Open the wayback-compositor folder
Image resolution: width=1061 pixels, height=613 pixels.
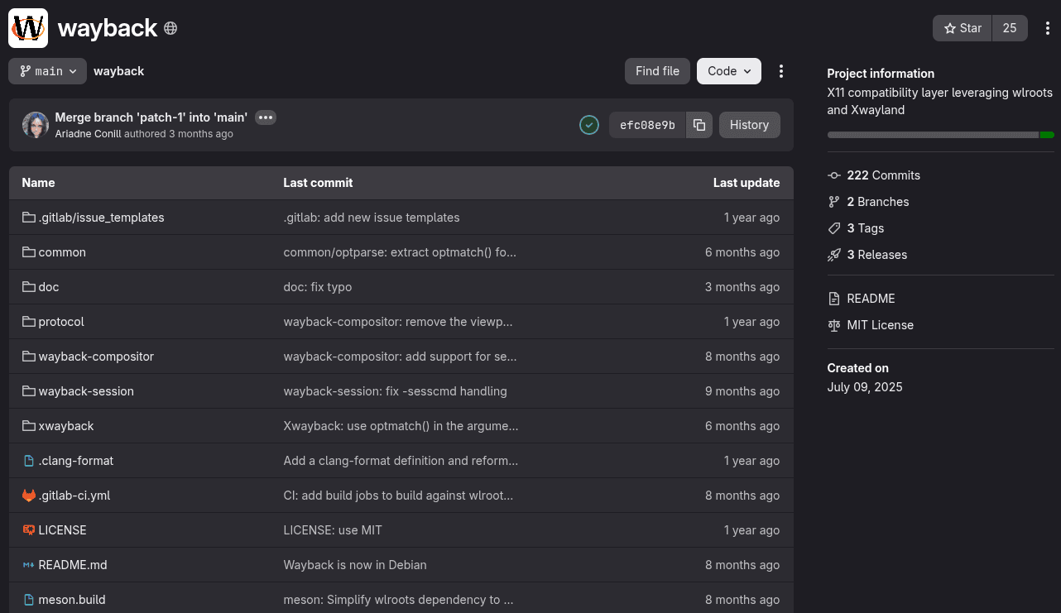[96, 357]
